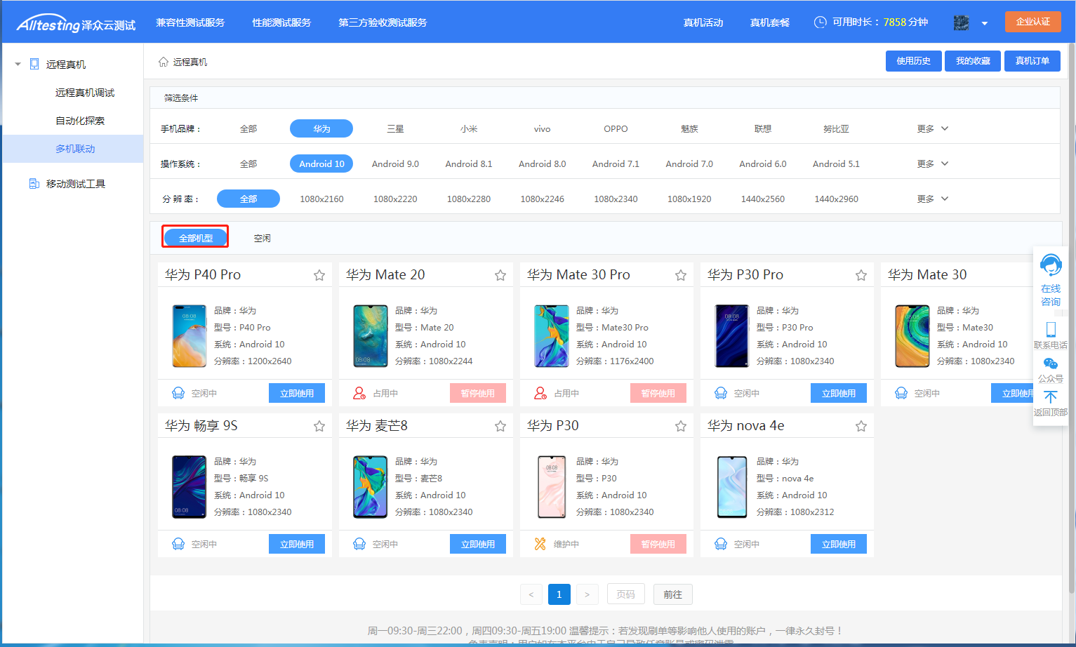Image resolution: width=1076 pixels, height=647 pixels.
Task: Click 使用历史 button
Action: 914,61
